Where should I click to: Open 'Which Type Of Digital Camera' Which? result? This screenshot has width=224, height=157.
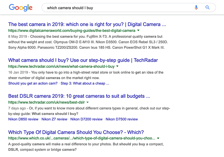76,132
